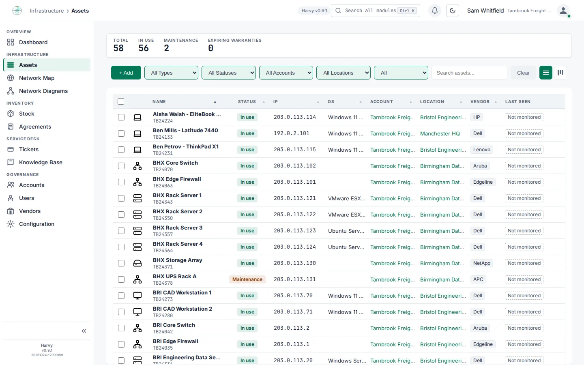Click the Maintenance status badge for BHX UPS Rack A
This screenshot has width=584, height=365.
coord(247,279)
